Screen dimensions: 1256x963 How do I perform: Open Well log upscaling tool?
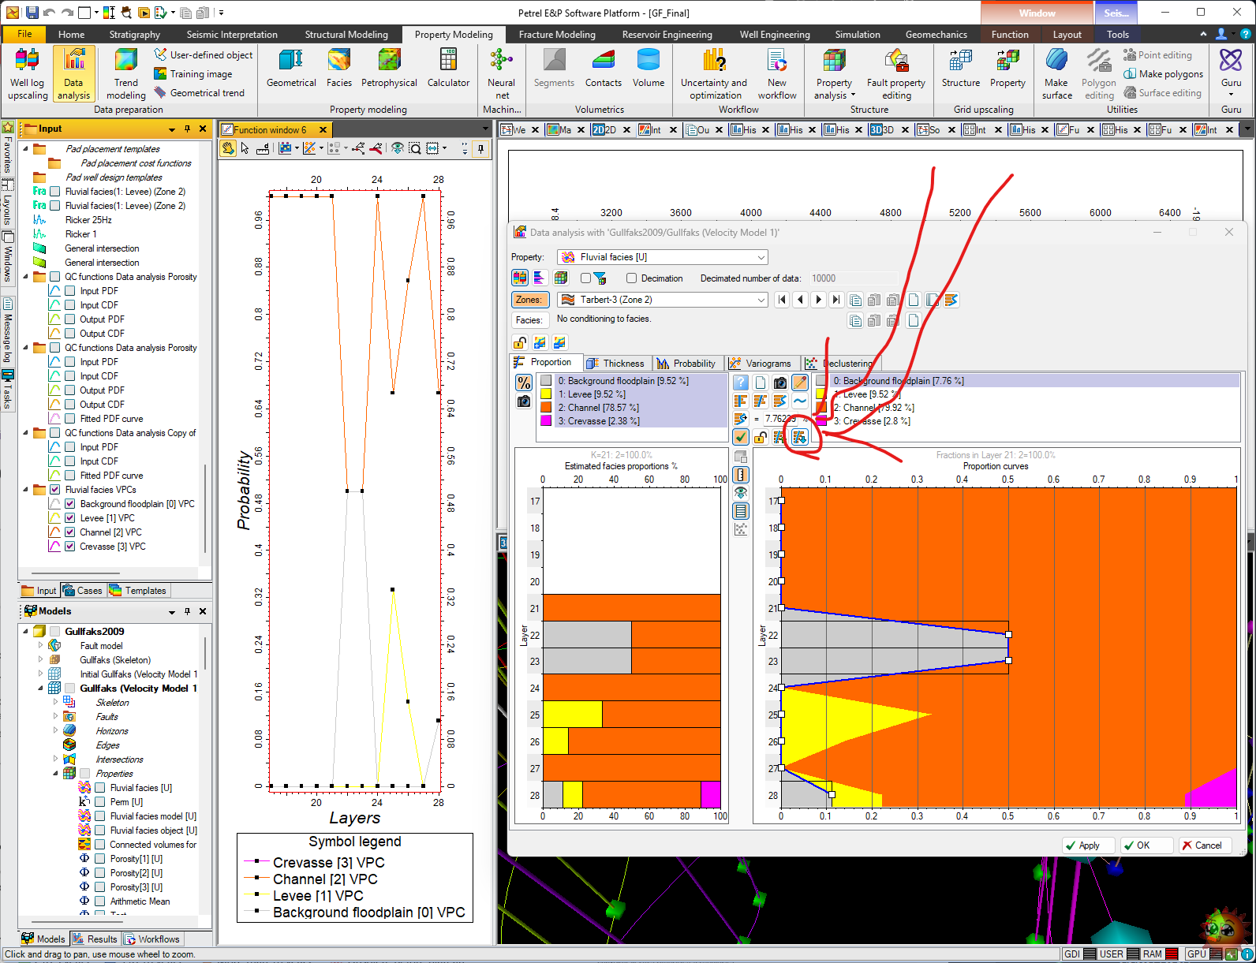tap(28, 73)
